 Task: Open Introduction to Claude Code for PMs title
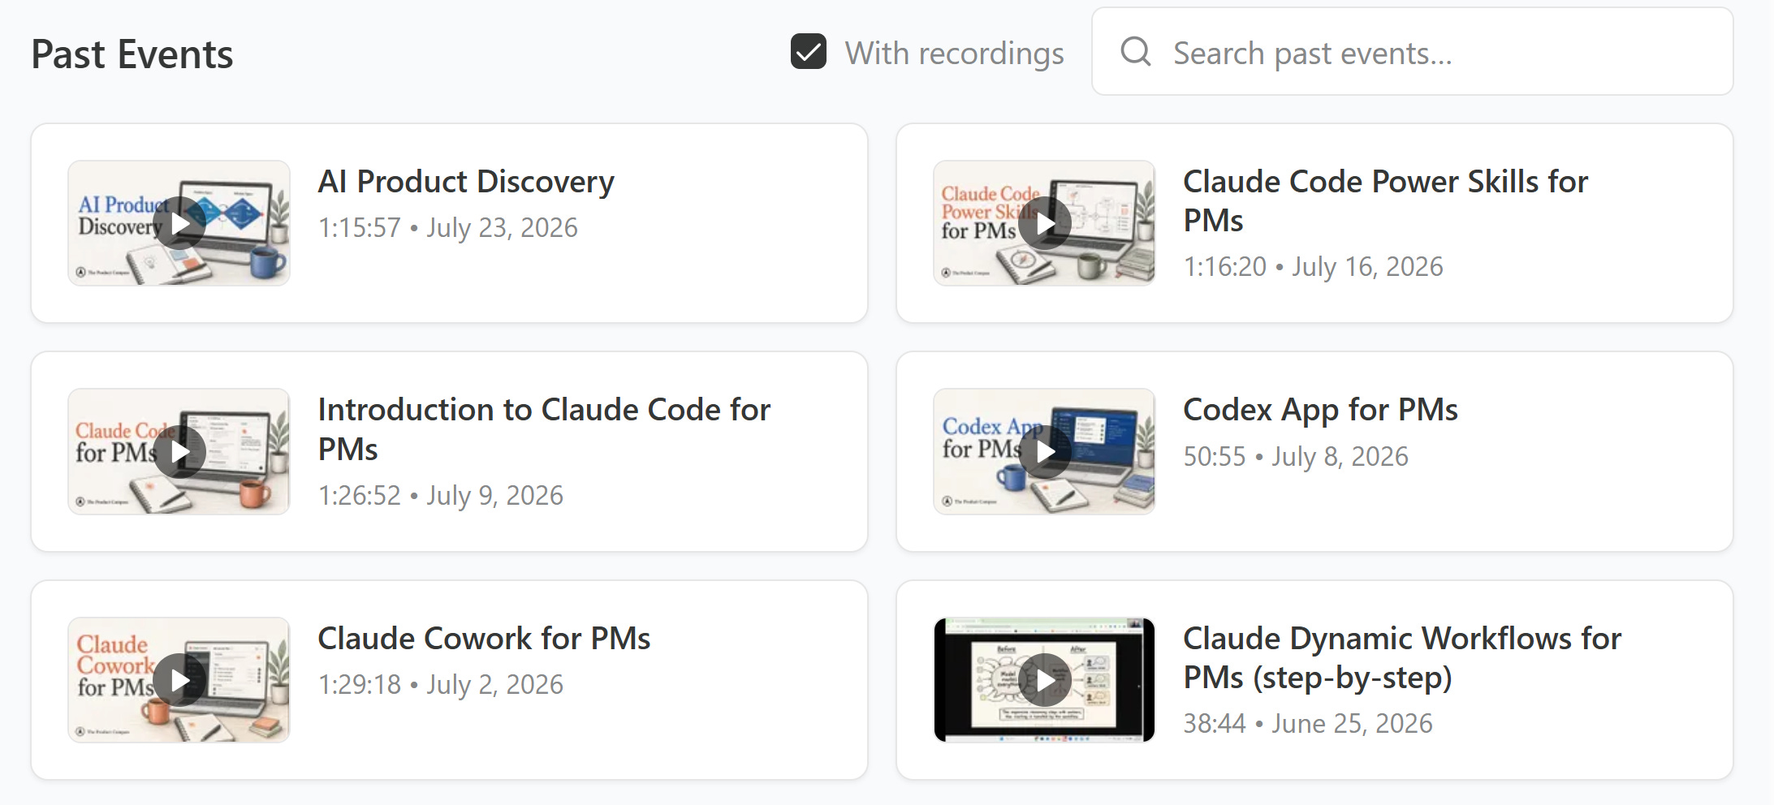(544, 429)
